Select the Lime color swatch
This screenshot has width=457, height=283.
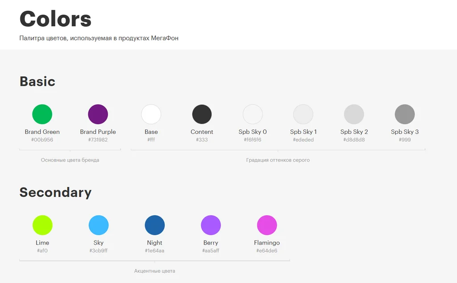[42, 225]
